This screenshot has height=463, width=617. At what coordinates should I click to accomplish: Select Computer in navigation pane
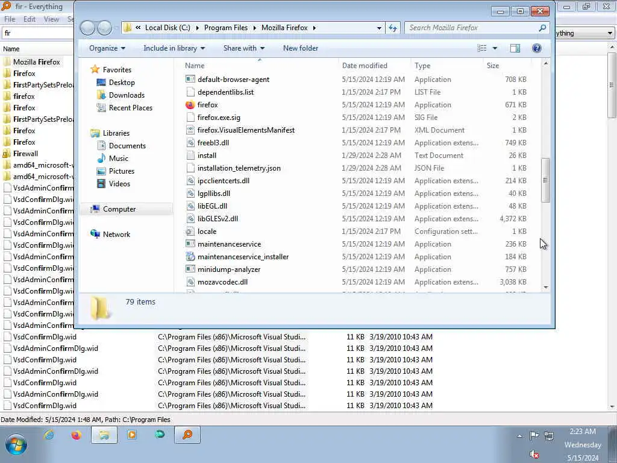click(119, 209)
